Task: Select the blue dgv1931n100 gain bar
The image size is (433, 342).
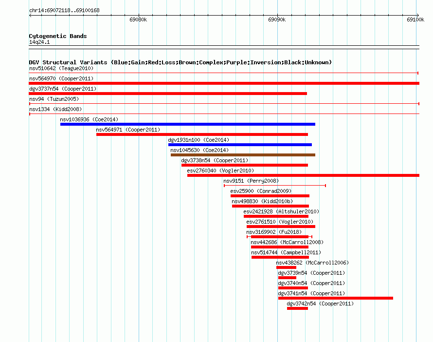Action: pyautogui.click(x=240, y=145)
